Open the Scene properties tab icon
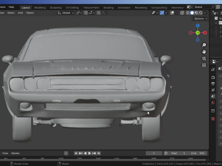The width and height of the screenshot is (222, 166). (213, 96)
